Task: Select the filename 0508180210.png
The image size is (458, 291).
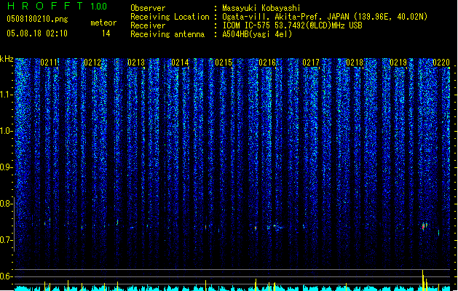Action: (37, 19)
